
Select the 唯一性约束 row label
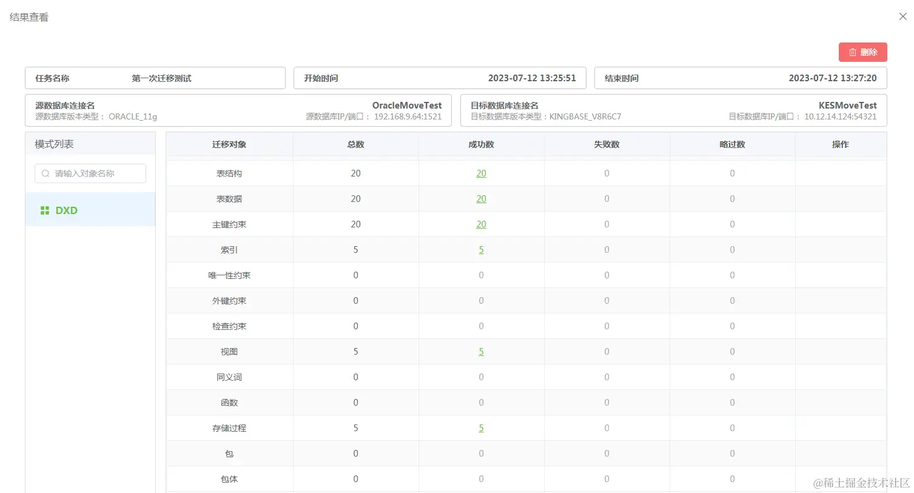[x=229, y=275]
